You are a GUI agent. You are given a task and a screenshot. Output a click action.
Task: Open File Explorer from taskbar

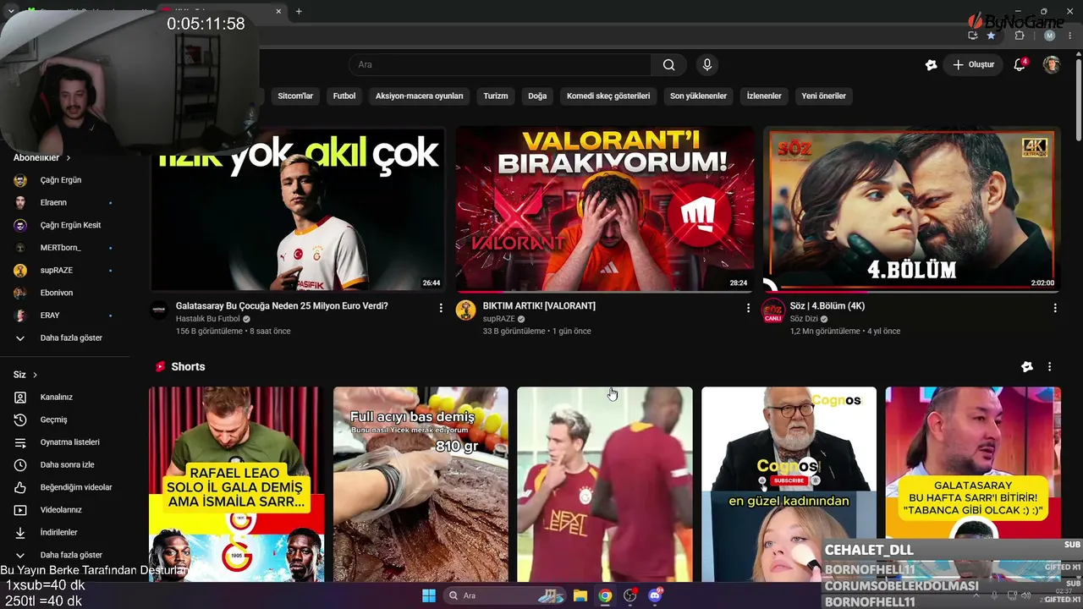580,595
